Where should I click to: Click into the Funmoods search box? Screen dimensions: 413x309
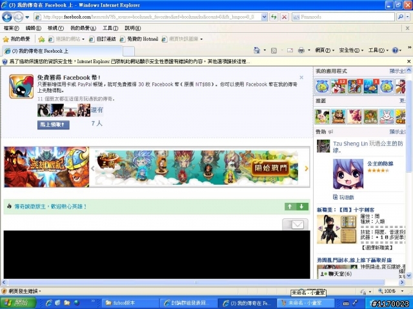[343, 17]
